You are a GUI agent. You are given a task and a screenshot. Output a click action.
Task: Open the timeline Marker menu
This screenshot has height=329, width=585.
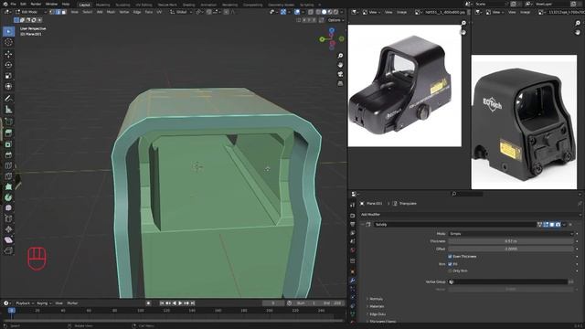point(72,303)
